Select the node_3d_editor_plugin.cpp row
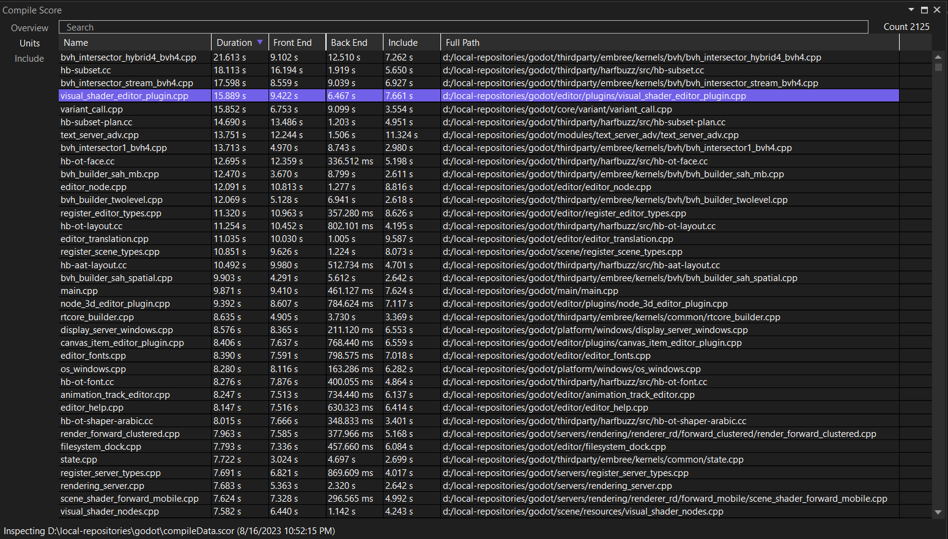 click(x=479, y=304)
